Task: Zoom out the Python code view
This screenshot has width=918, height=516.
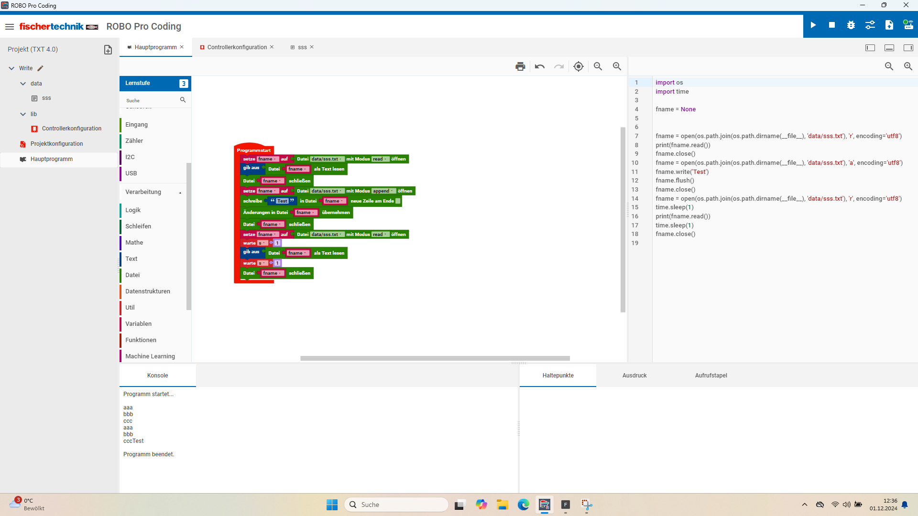Action: (x=889, y=66)
